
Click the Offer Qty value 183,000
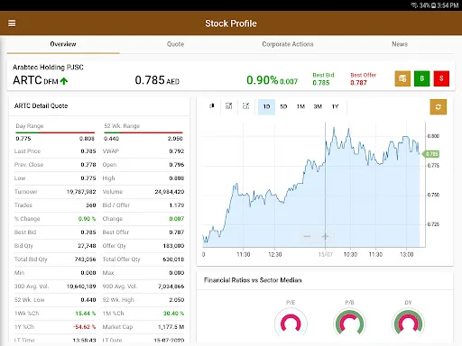[173, 246]
